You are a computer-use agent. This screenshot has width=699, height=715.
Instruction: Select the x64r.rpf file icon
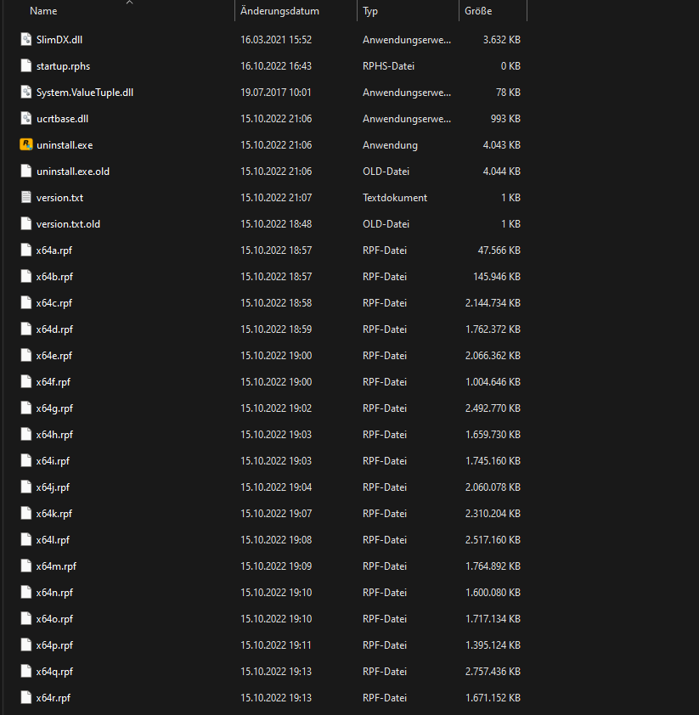(25, 698)
